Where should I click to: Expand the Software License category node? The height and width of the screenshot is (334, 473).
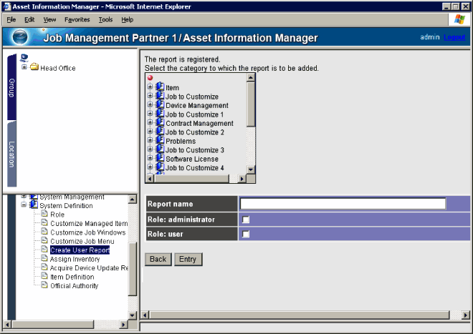pyautogui.click(x=150, y=158)
